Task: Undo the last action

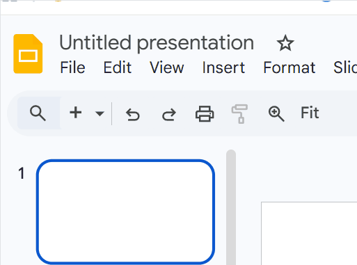Action: tap(133, 114)
